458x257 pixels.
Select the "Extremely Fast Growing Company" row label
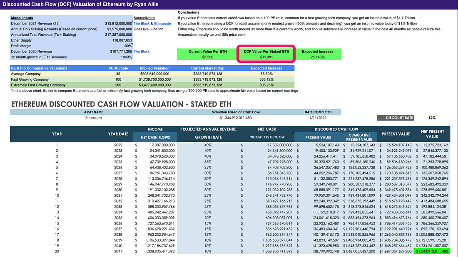(38, 85)
